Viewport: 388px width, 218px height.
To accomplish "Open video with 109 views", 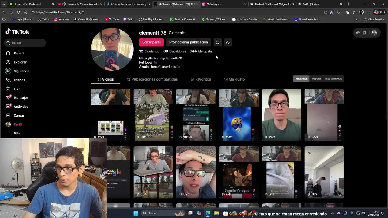I will coord(324,172).
